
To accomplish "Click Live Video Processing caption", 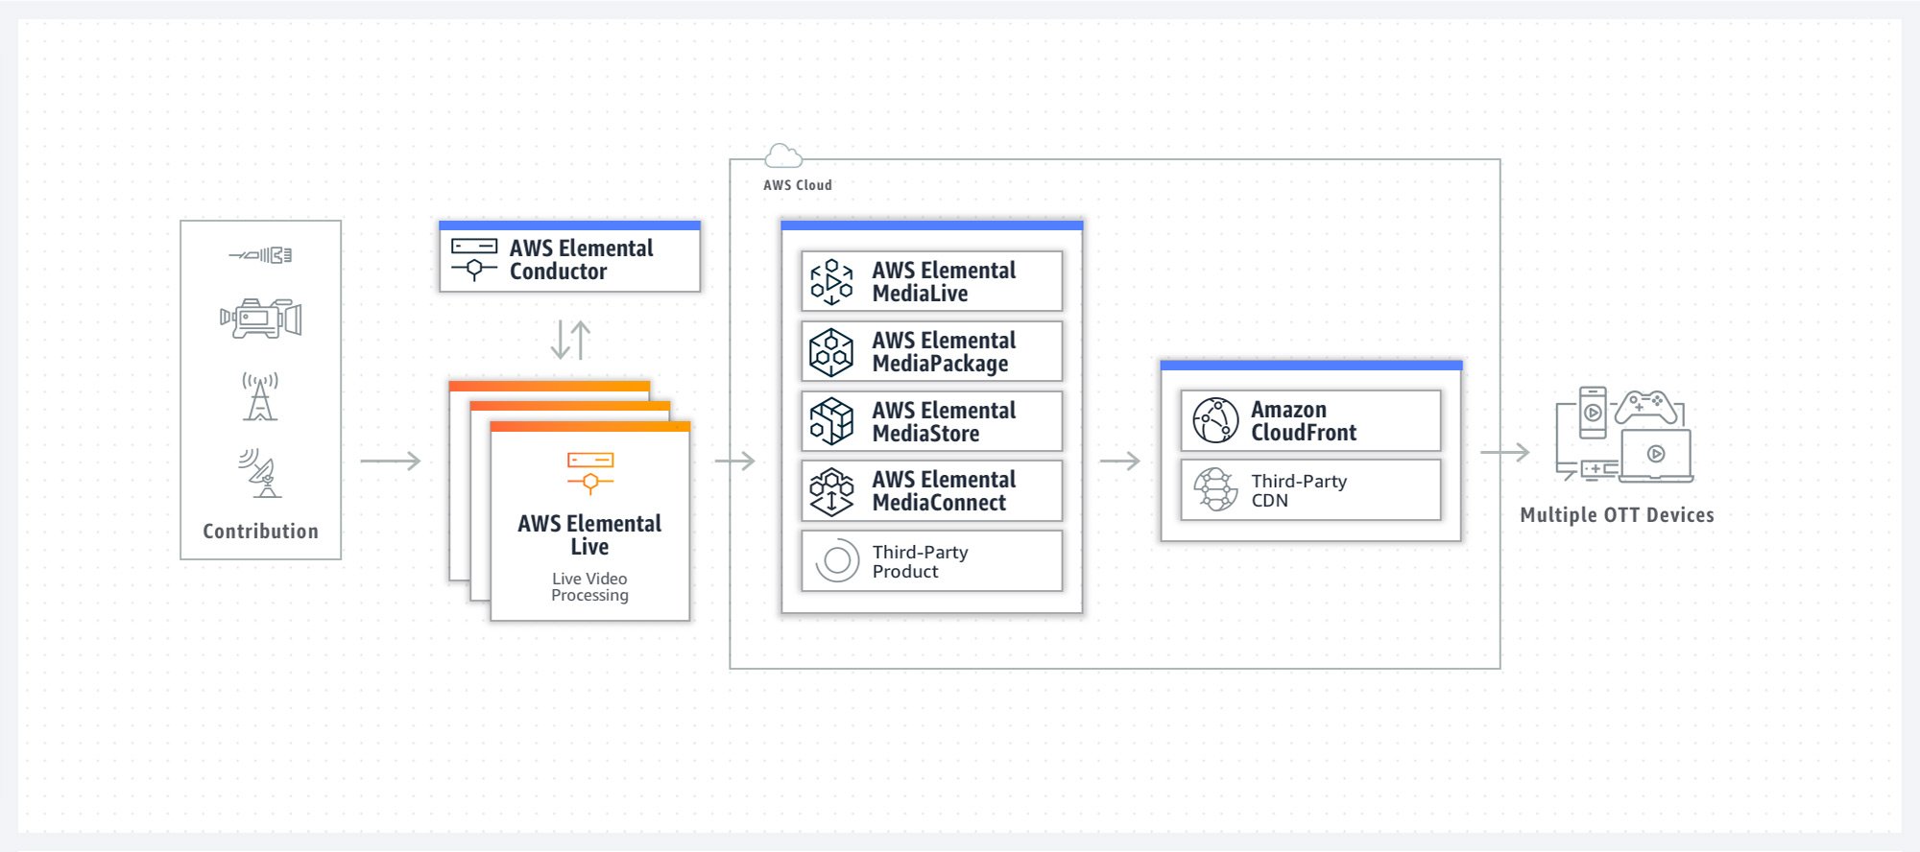I will (x=589, y=587).
